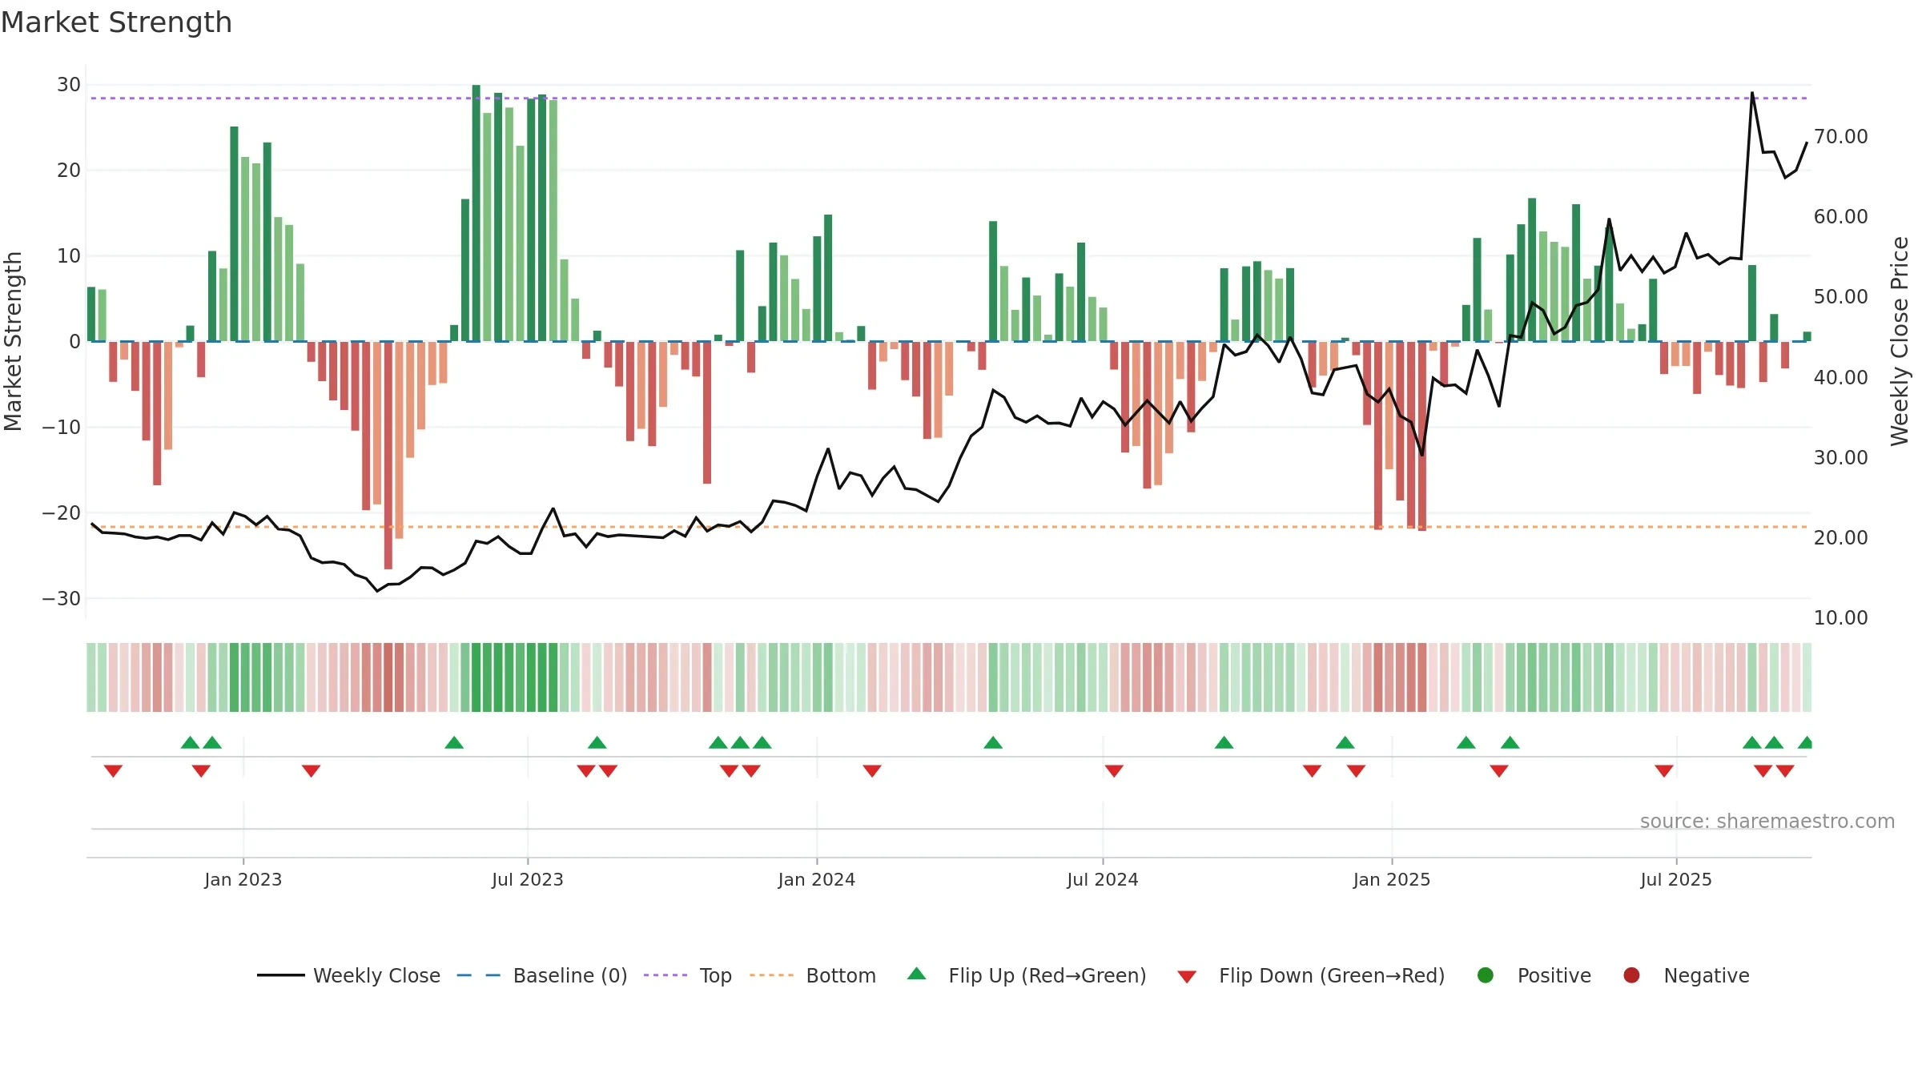The image size is (1922, 1081).
Task: Toggle the Baseline (0) legend entry
Action: 542,975
